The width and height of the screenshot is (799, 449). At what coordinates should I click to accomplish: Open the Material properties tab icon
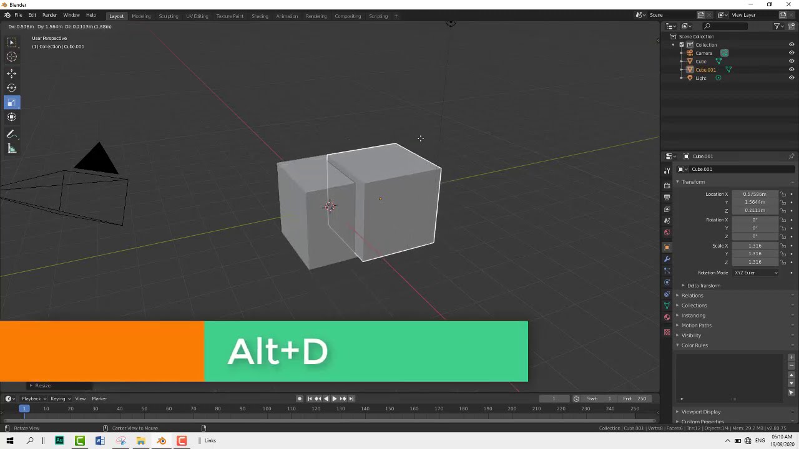click(x=667, y=317)
